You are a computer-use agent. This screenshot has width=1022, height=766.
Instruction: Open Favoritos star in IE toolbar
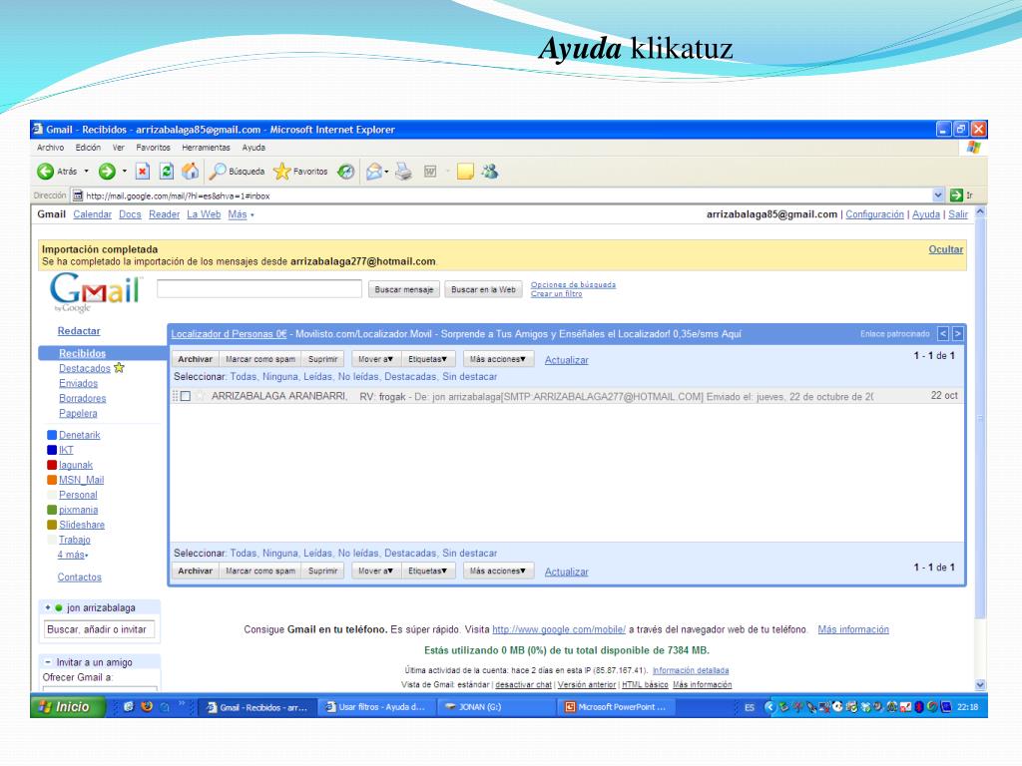281,172
